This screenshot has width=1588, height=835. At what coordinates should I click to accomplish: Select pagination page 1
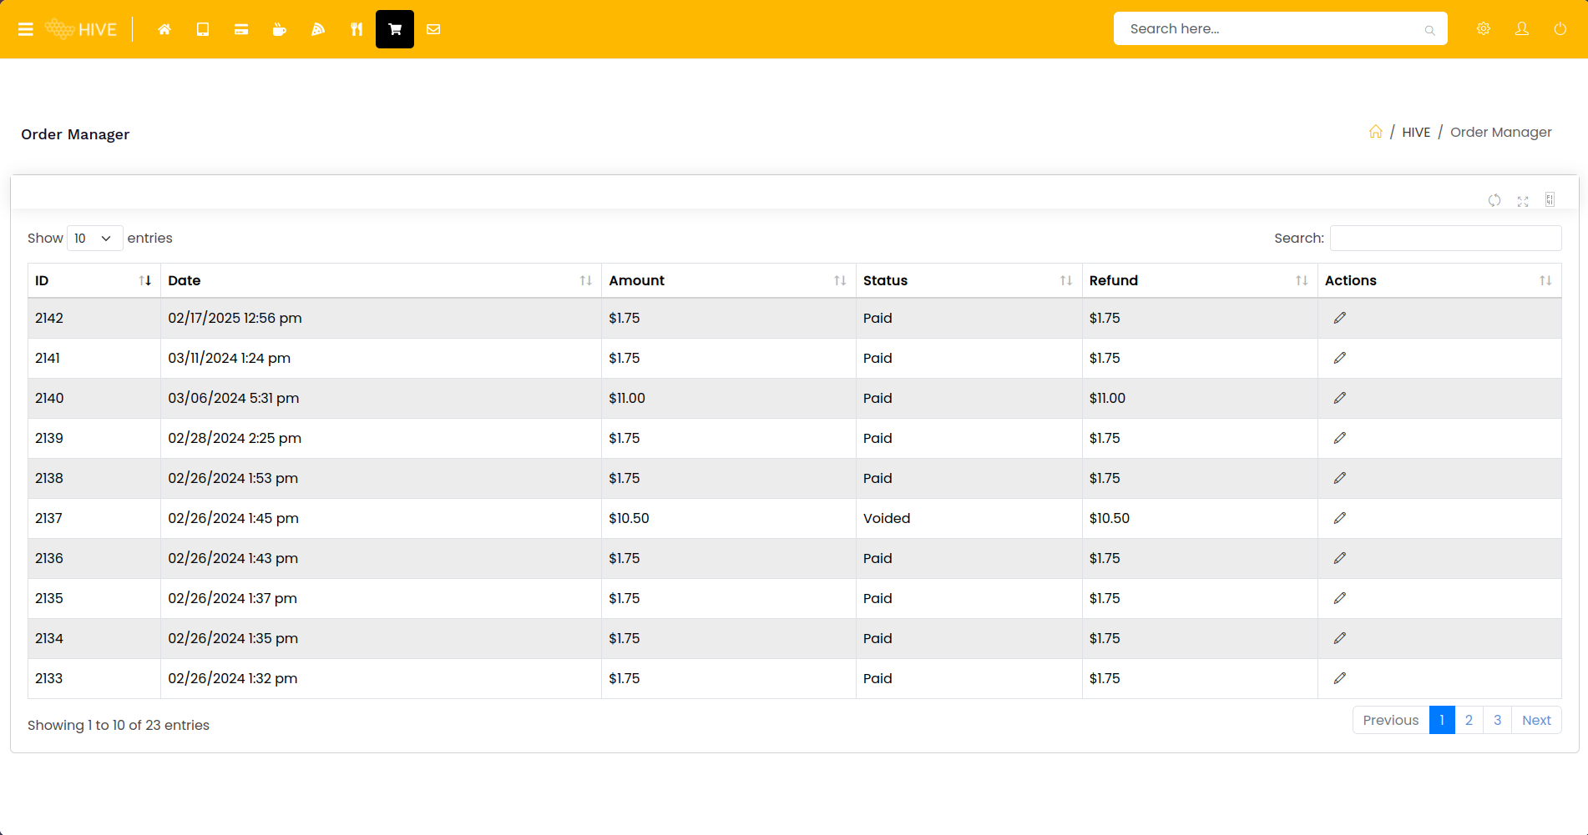[x=1442, y=720]
